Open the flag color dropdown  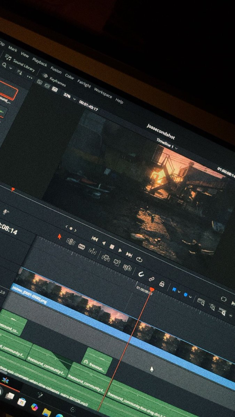tap(179, 291)
